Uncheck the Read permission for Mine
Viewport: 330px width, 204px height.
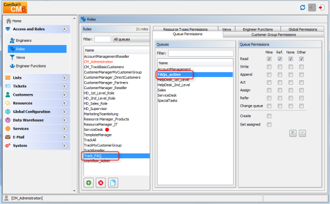[x=269, y=59]
